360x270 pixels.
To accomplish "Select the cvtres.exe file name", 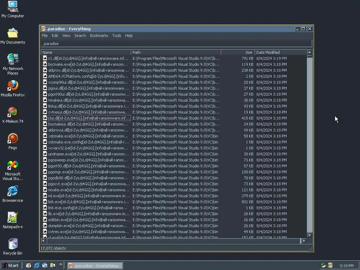I will pos(88,232).
